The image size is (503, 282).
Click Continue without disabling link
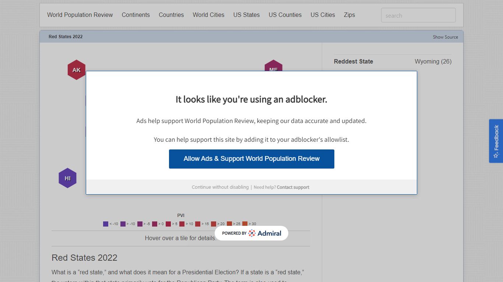(x=220, y=187)
